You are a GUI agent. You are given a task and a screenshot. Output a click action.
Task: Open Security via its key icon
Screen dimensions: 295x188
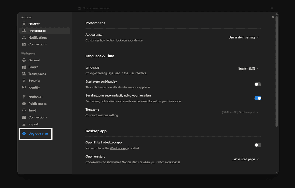click(x=24, y=81)
